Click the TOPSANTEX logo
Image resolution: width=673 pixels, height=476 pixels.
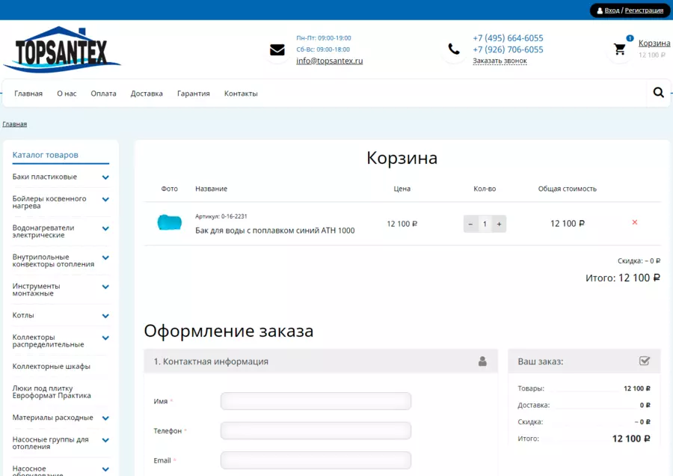pyautogui.click(x=62, y=49)
